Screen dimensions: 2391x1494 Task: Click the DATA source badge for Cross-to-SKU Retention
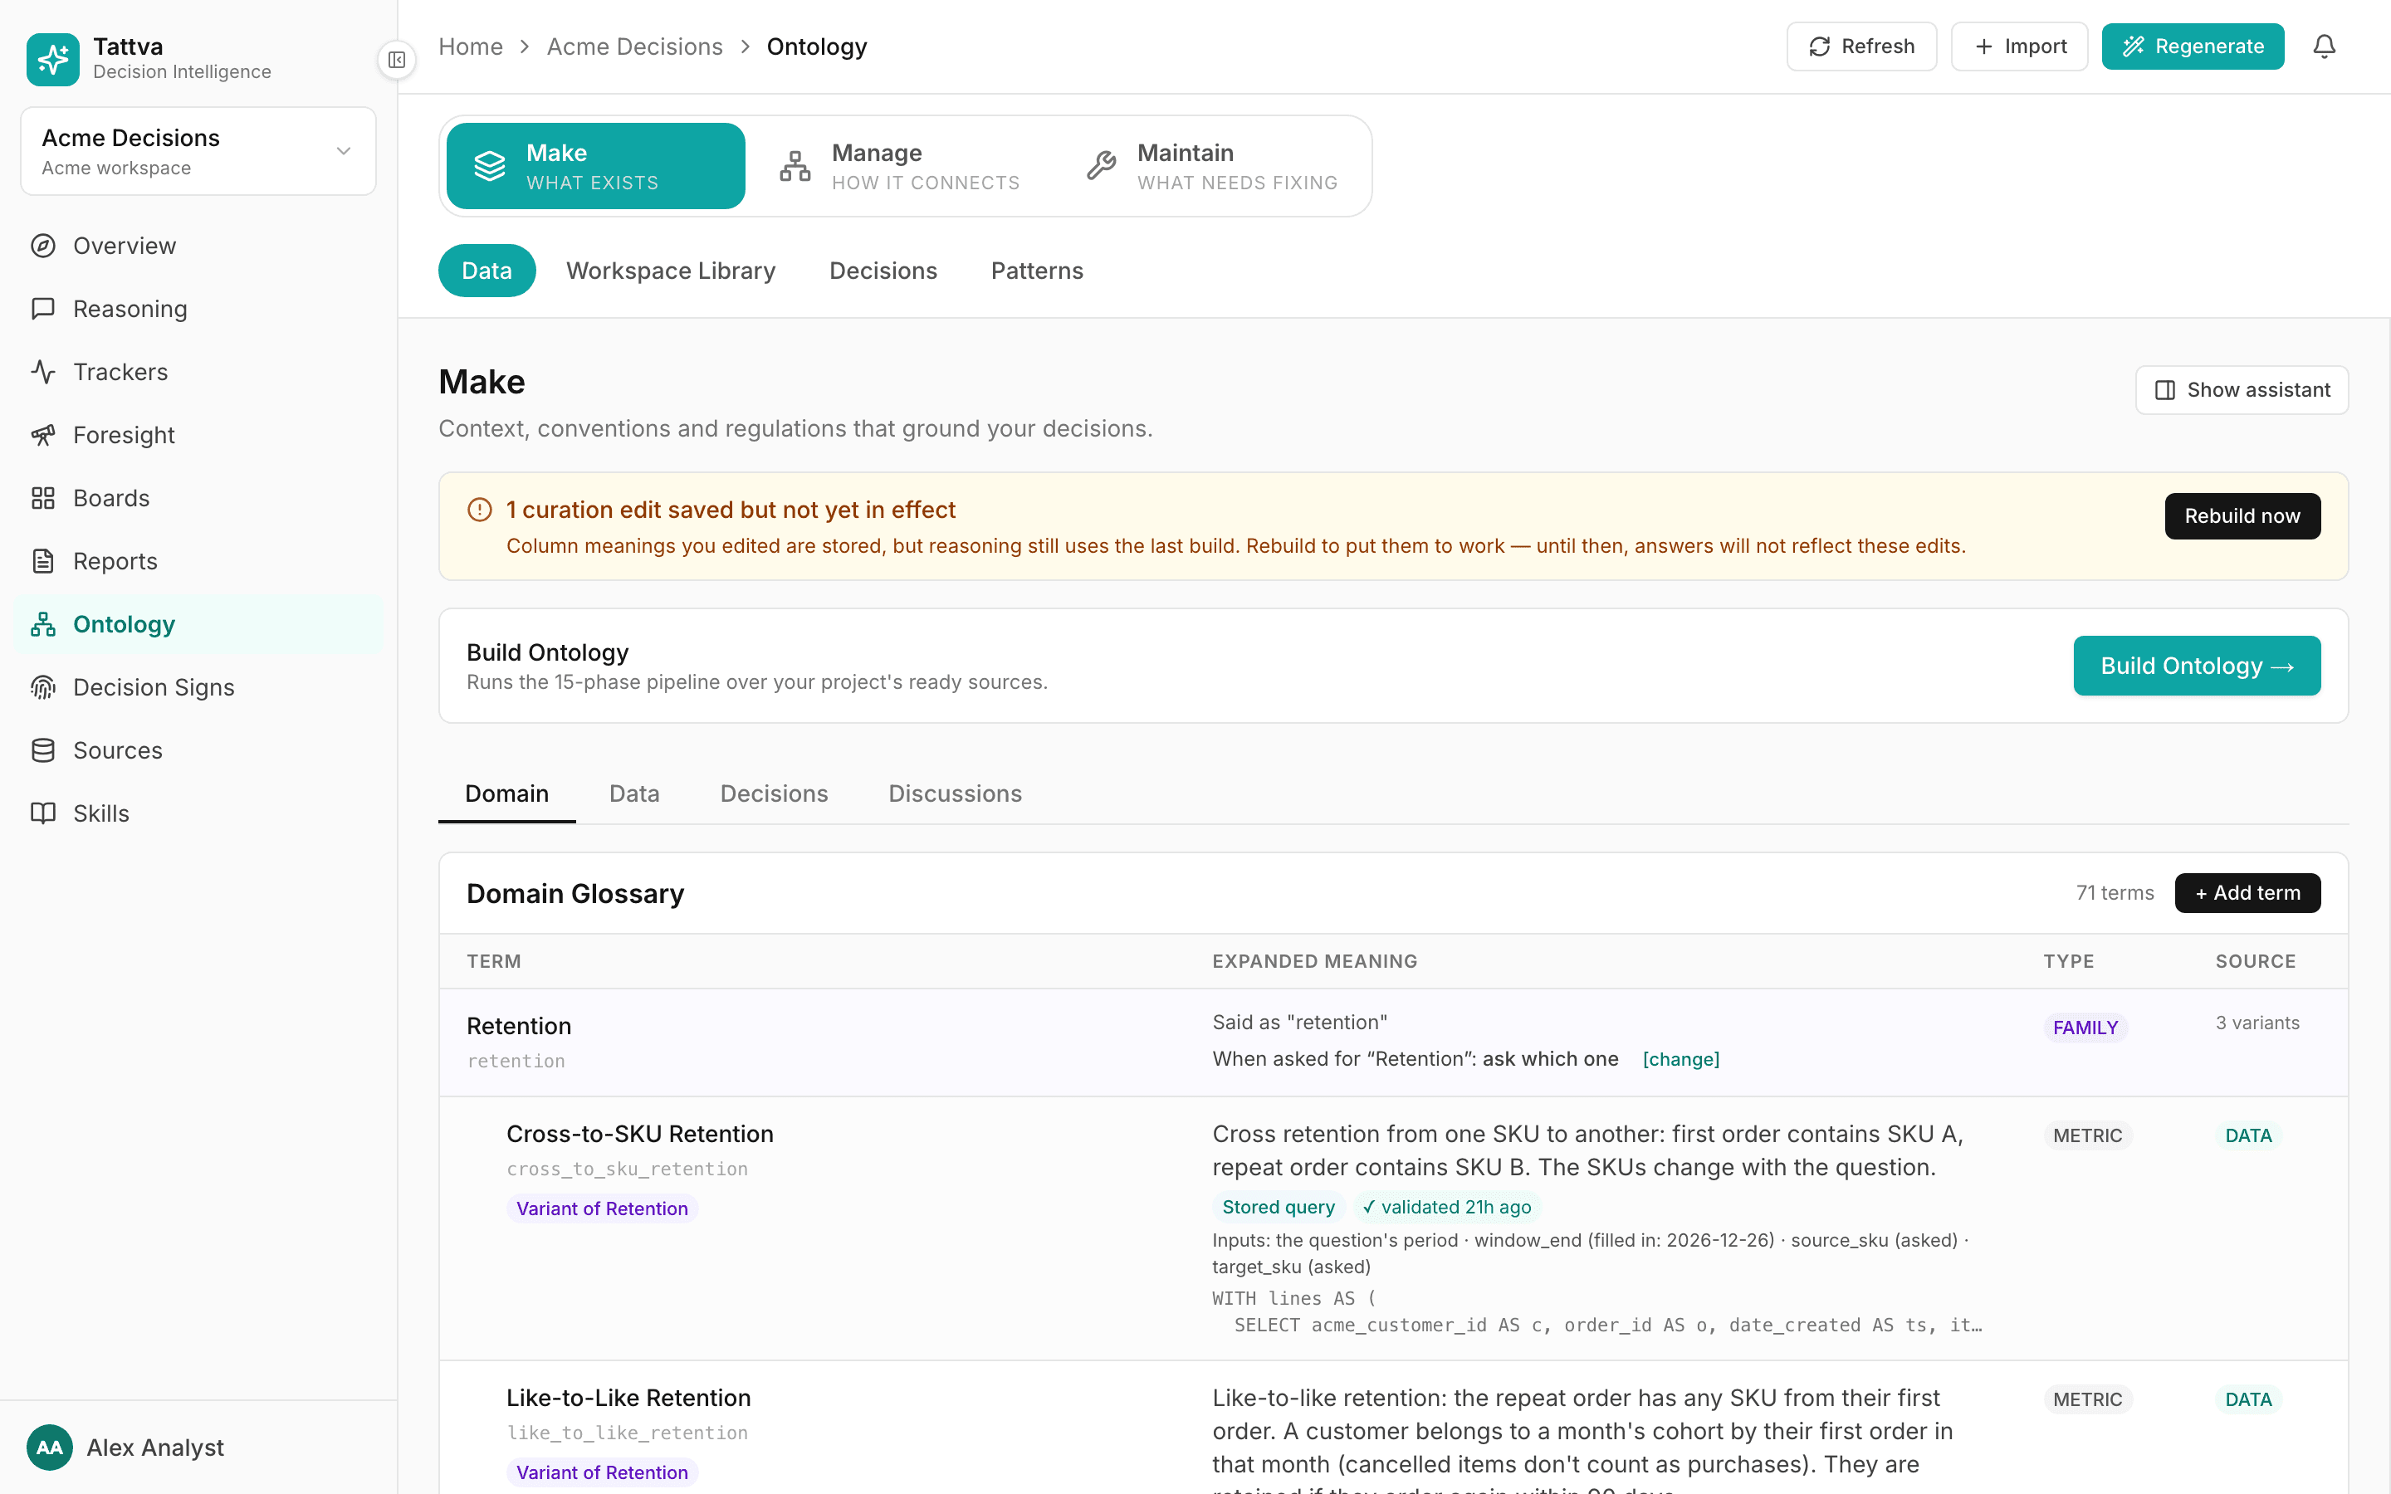(x=2247, y=1135)
